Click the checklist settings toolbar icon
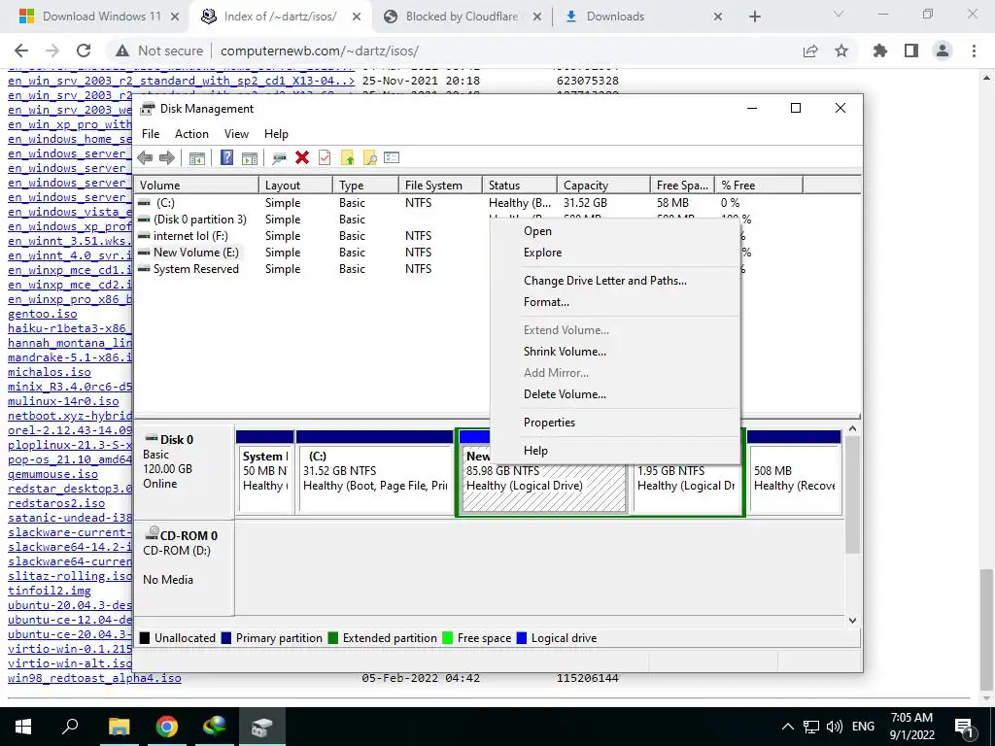The image size is (995, 746). point(392,157)
